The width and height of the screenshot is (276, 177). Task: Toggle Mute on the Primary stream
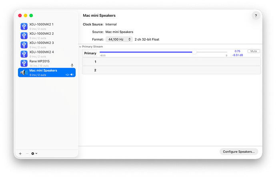click(253, 51)
